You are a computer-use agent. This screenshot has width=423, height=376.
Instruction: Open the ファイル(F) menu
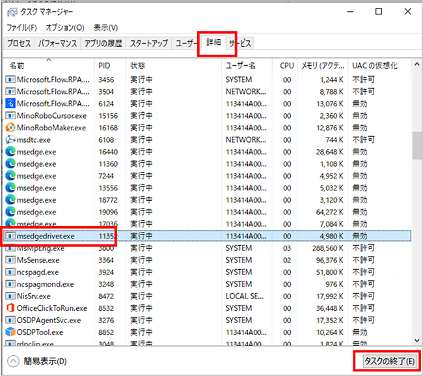click(x=22, y=28)
